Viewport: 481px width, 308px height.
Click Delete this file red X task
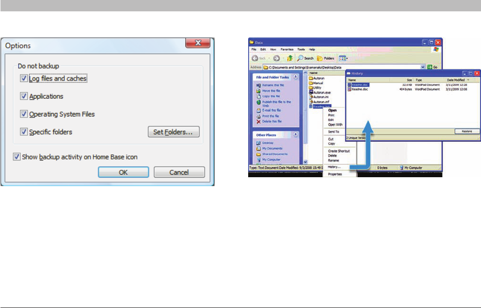pyautogui.click(x=258, y=121)
